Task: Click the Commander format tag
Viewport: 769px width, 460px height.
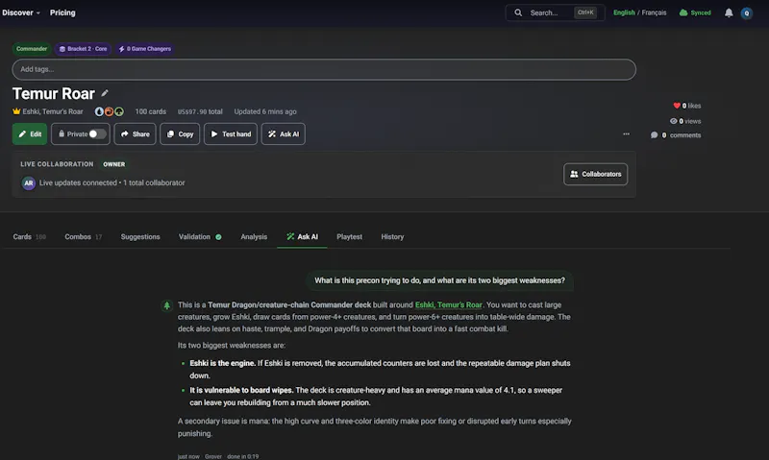Action: pos(32,49)
